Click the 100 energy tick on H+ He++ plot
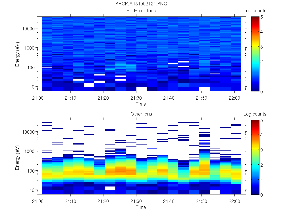291x218 pixels. (x=31, y=68)
